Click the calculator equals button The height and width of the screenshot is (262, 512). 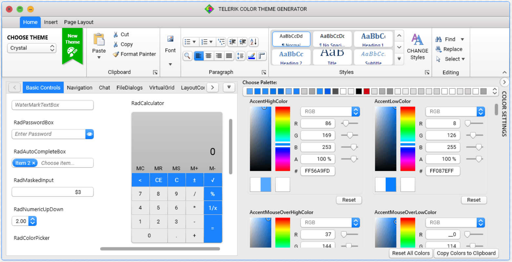point(213,229)
